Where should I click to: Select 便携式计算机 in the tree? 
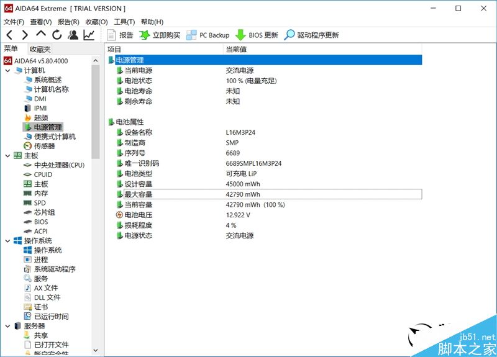(x=50, y=137)
